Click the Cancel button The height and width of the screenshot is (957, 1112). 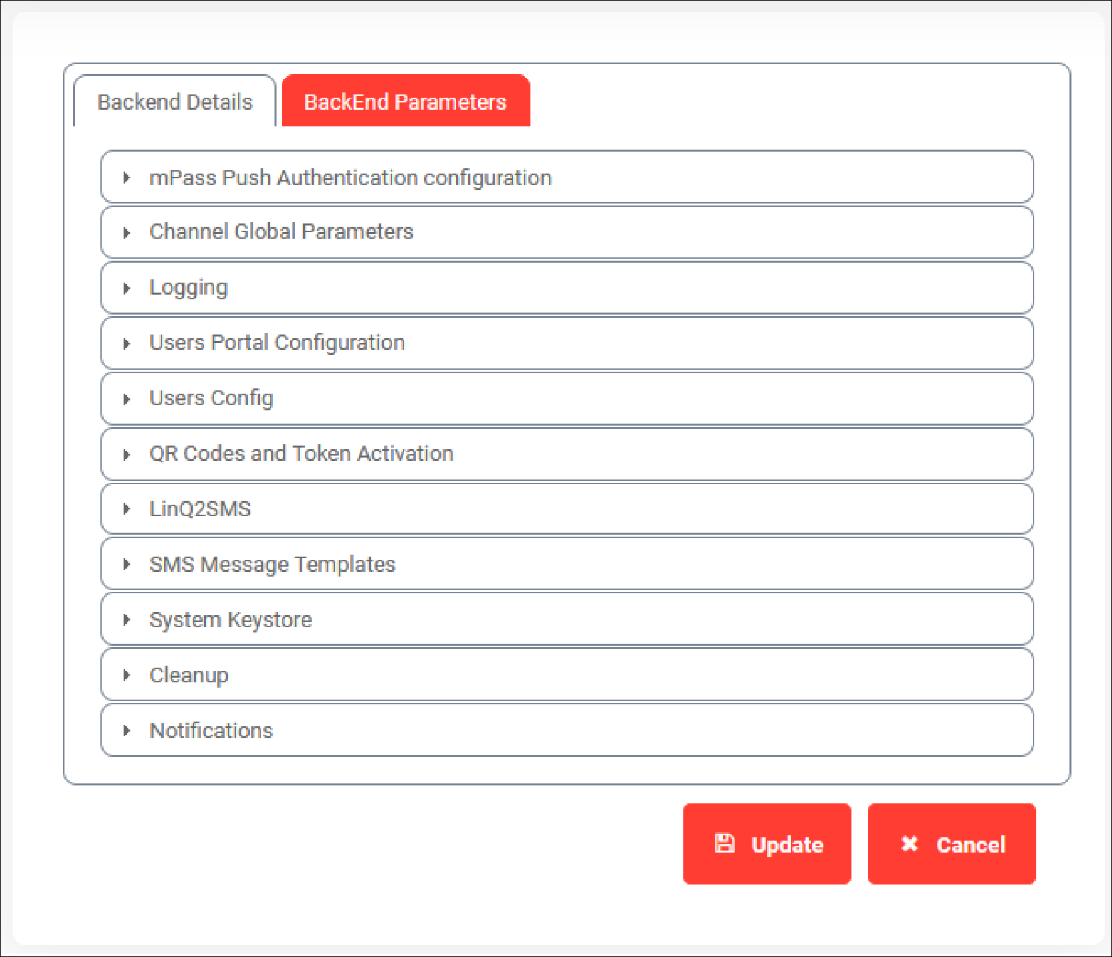click(952, 843)
